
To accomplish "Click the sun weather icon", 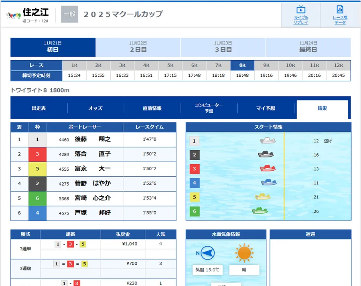I will coord(244,253).
